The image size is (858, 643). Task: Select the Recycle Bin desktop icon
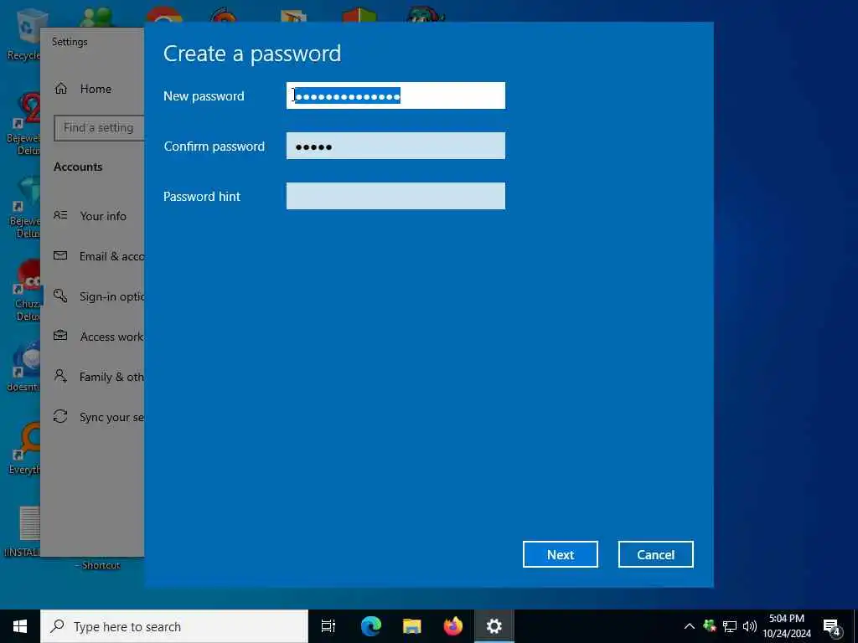pos(23,33)
